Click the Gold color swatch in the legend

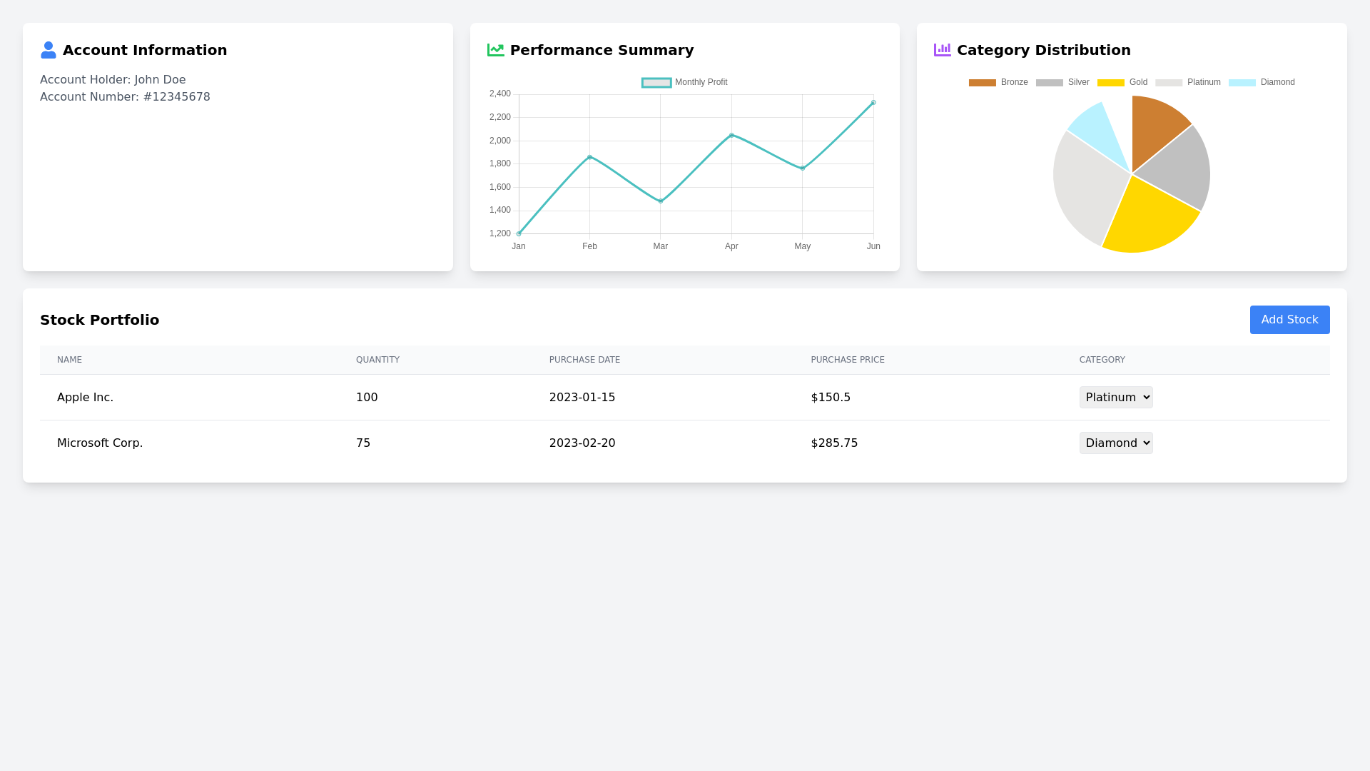1110,82
